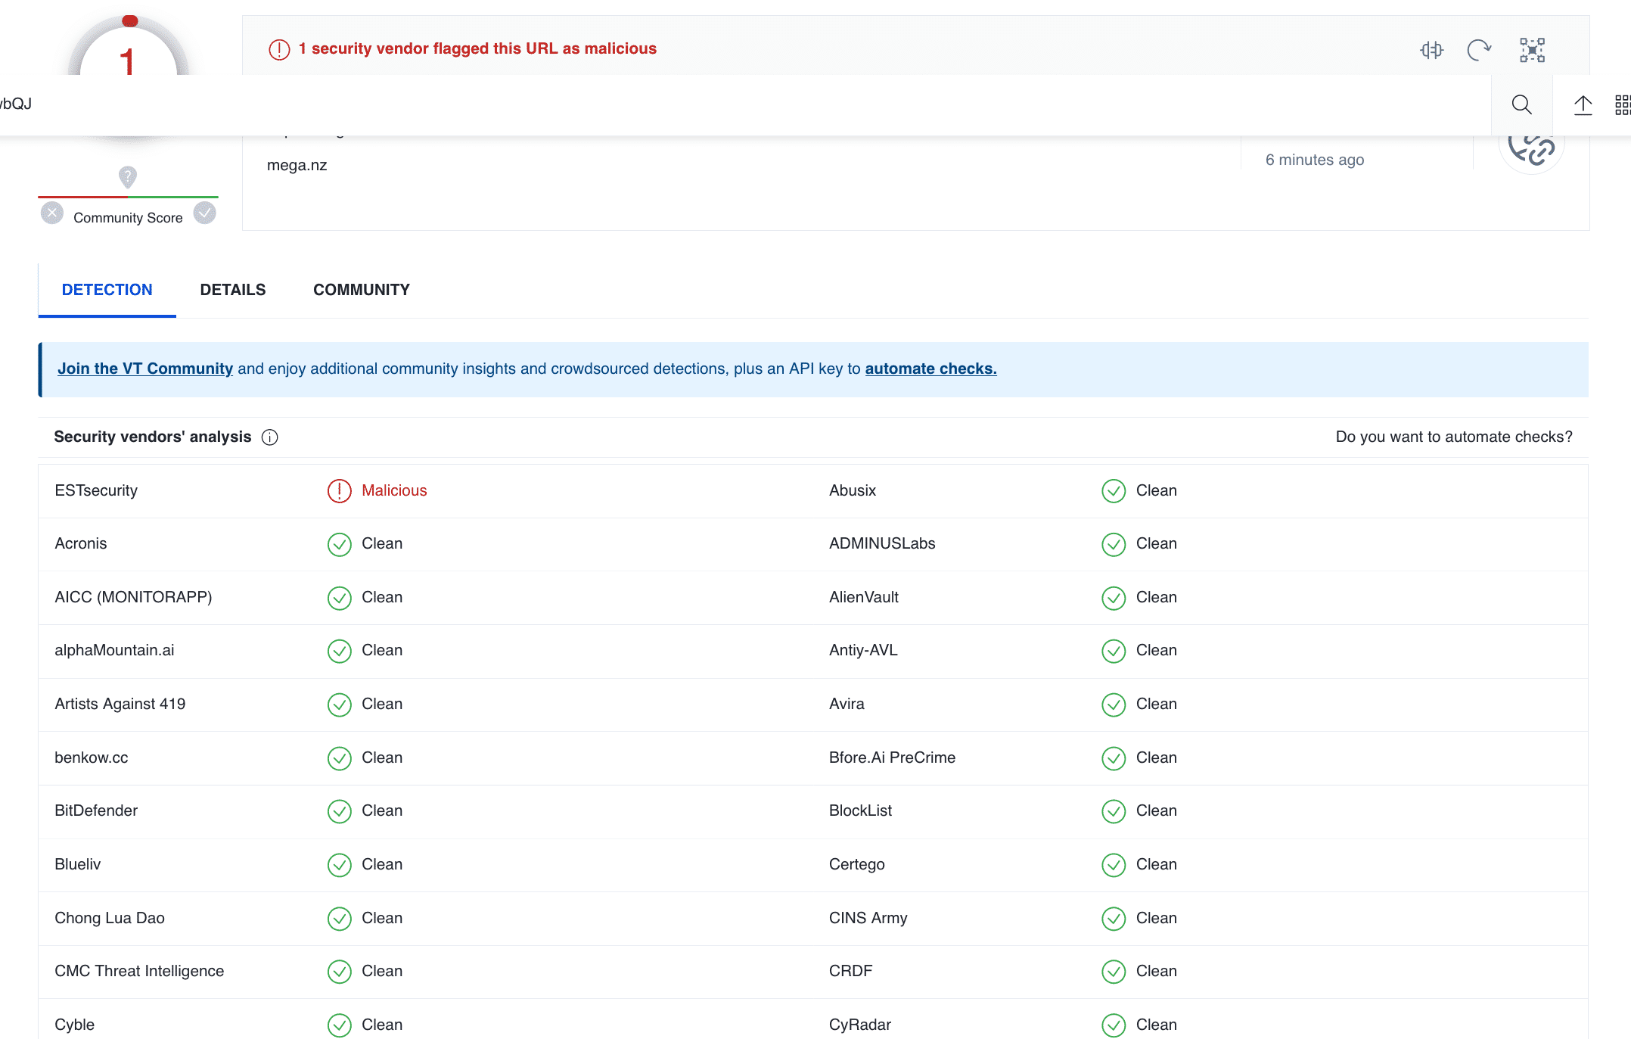The width and height of the screenshot is (1631, 1039).
Task: Vote positive with the check community icon
Action: [204, 213]
